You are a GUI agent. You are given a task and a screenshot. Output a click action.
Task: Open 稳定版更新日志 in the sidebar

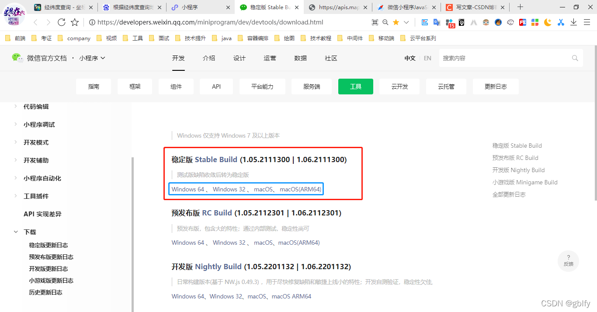49,245
